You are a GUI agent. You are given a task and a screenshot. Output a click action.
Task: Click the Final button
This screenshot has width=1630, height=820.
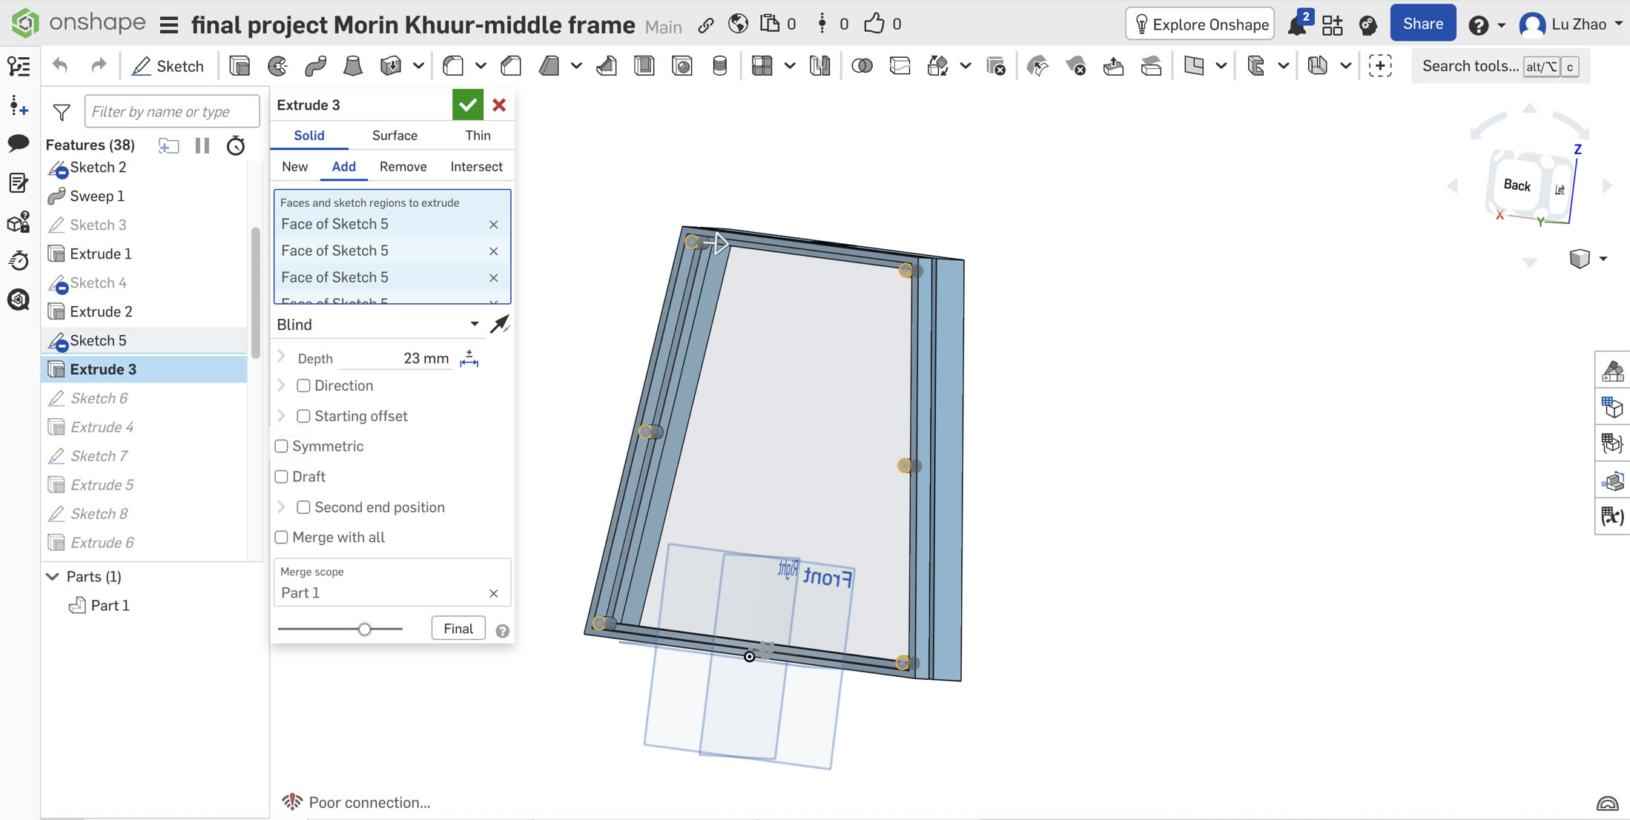click(458, 628)
